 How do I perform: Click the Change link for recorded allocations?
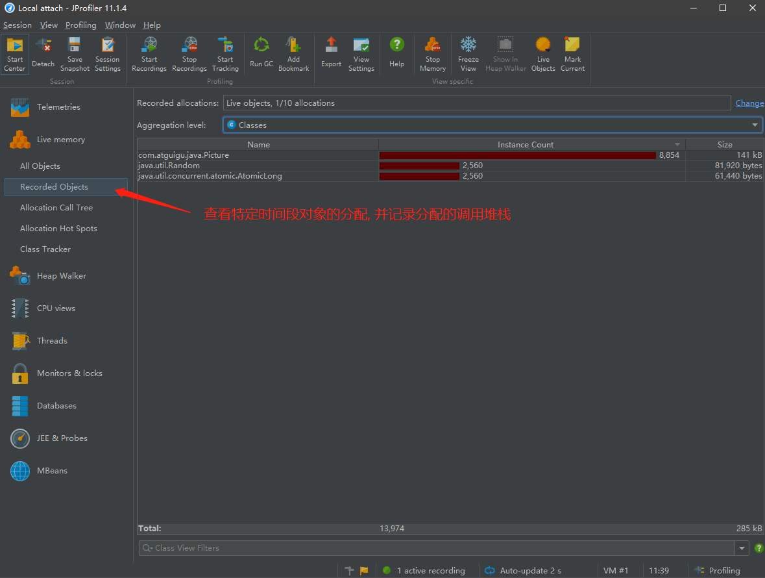(x=749, y=103)
